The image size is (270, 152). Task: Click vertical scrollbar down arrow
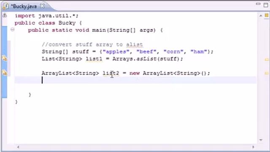(x=261, y=140)
